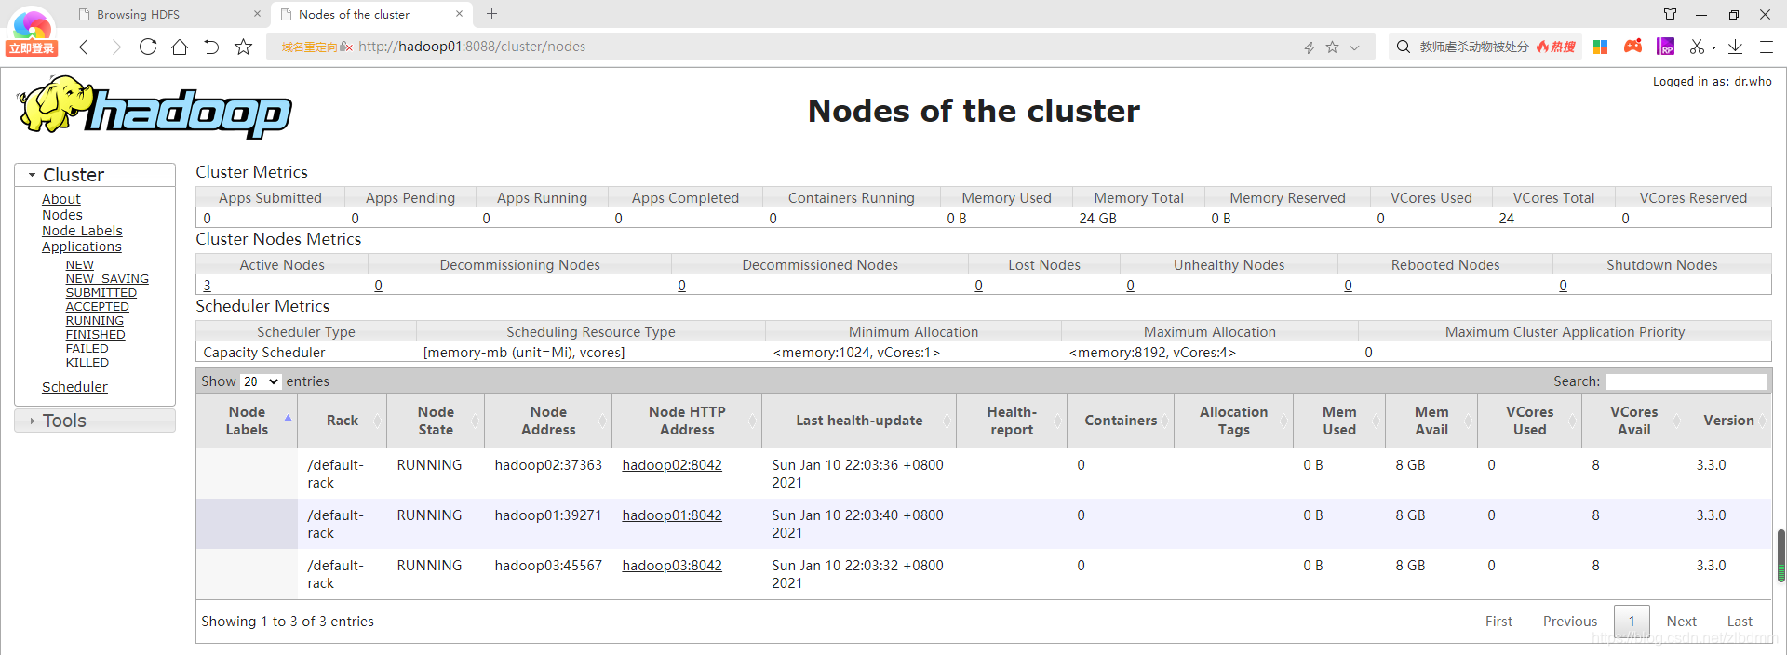Open the Show entries count dropdown
1787x655 pixels.
pyautogui.click(x=261, y=381)
